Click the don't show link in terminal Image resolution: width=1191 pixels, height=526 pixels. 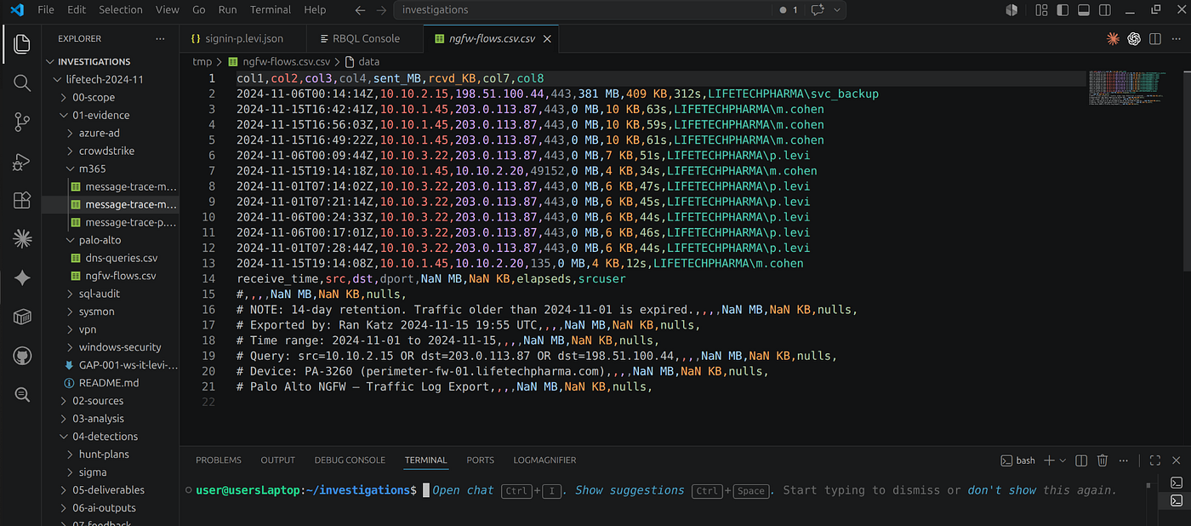click(1004, 490)
